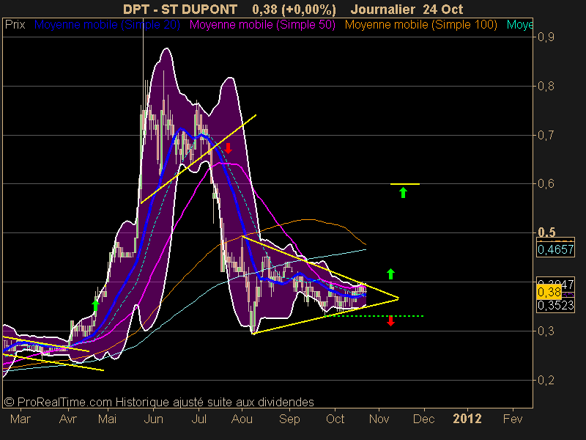Image resolution: width=586 pixels, height=440 pixels.
Task: Select the "Prix" legend label
Action: point(15,25)
